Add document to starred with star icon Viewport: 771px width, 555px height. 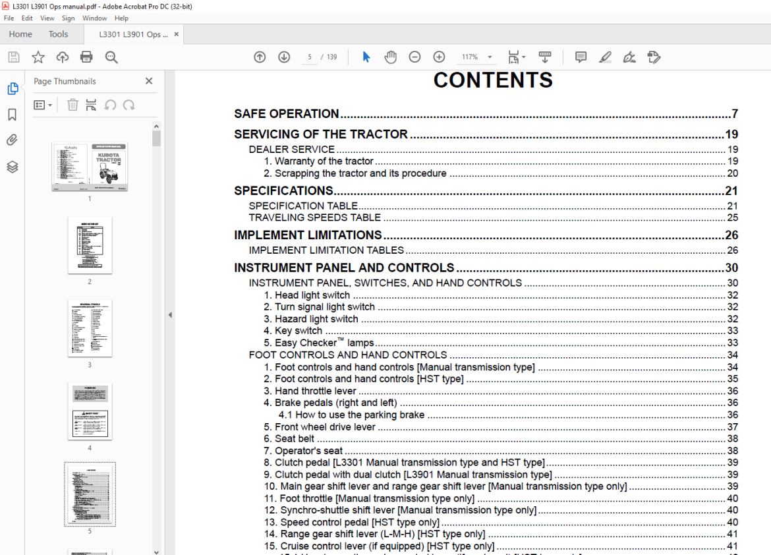click(x=38, y=57)
